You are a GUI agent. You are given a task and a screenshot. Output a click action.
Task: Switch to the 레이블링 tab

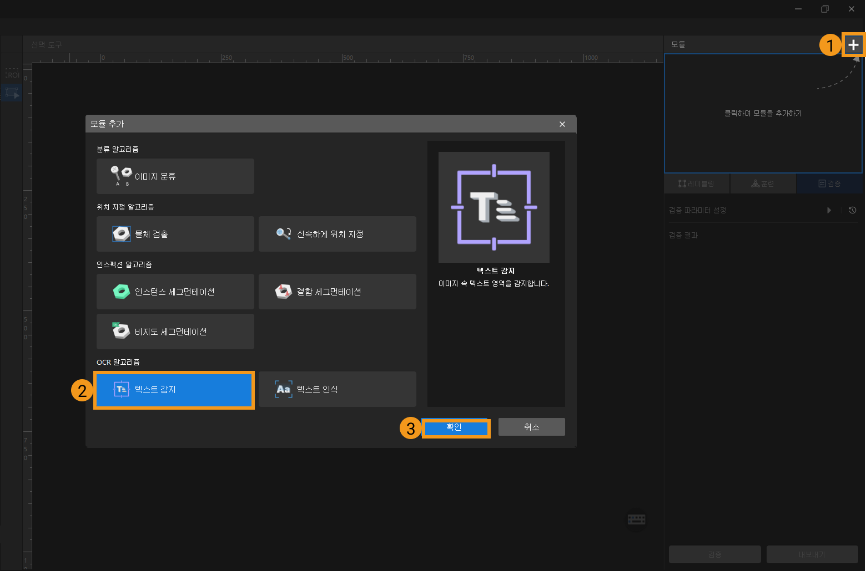[697, 183]
